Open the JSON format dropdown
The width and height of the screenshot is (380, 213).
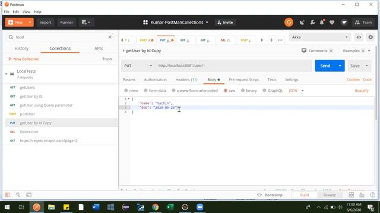[296, 91]
